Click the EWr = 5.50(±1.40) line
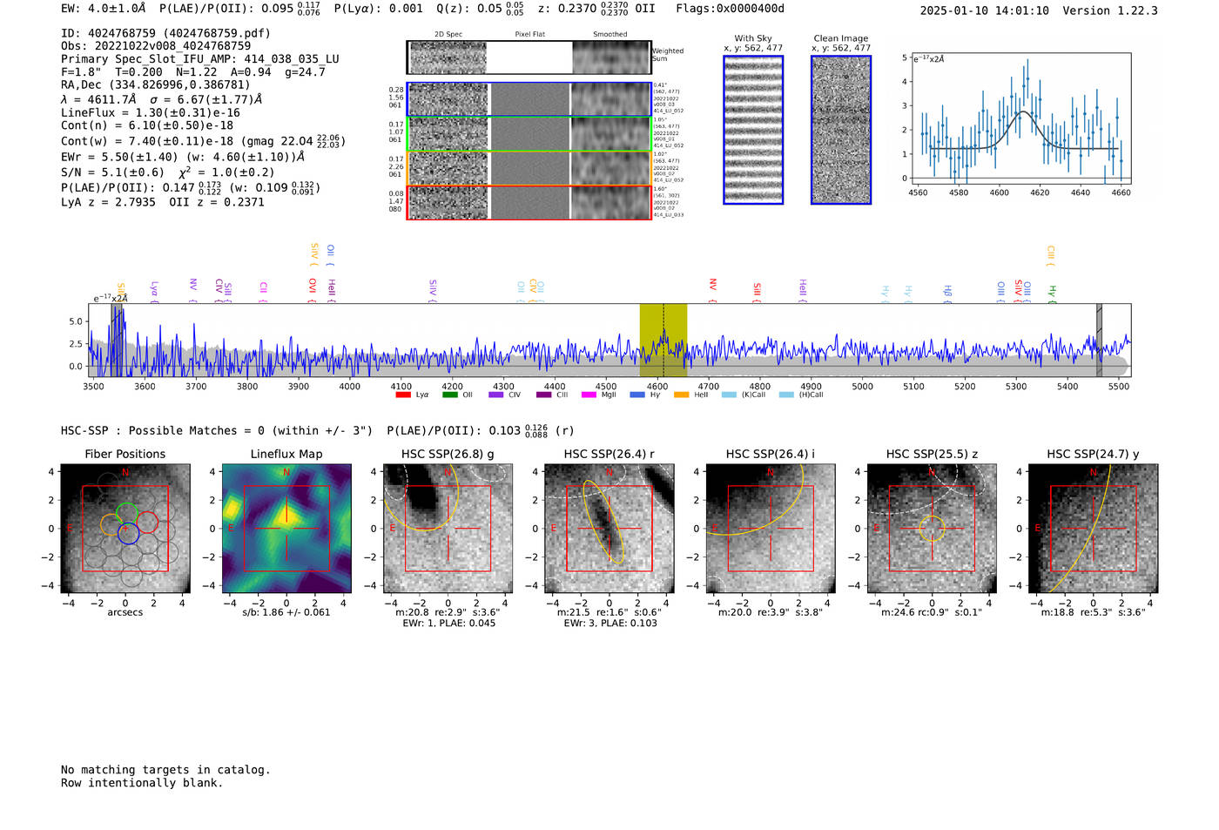1219x830 pixels. [x=183, y=157]
